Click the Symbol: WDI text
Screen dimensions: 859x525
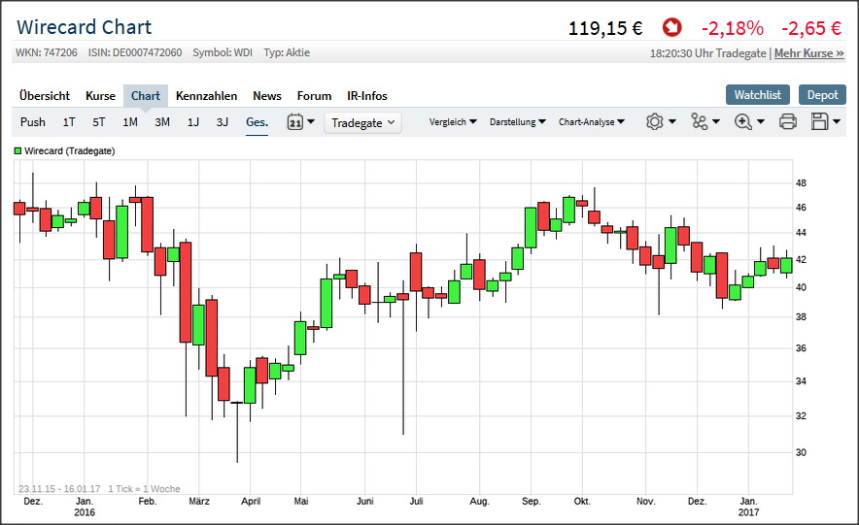click(x=223, y=52)
